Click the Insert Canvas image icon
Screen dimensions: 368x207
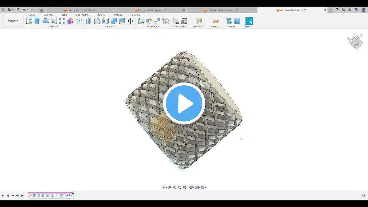click(x=237, y=21)
